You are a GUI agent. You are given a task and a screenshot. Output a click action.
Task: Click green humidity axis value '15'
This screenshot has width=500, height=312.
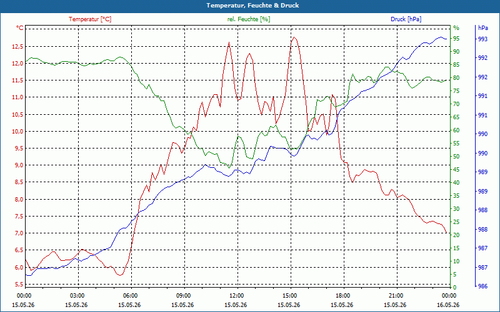pos(456,248)
